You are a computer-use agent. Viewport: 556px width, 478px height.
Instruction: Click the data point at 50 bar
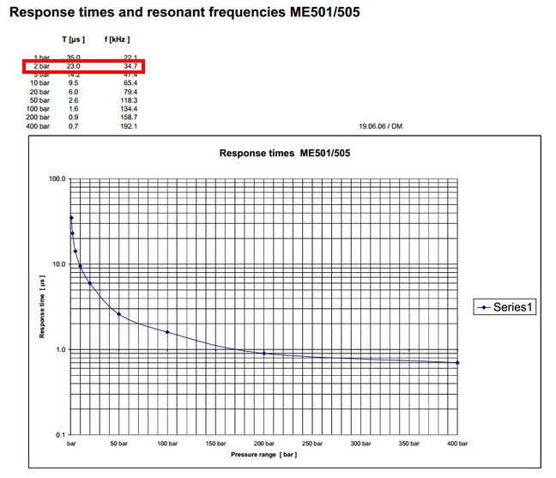coord(118,313)
